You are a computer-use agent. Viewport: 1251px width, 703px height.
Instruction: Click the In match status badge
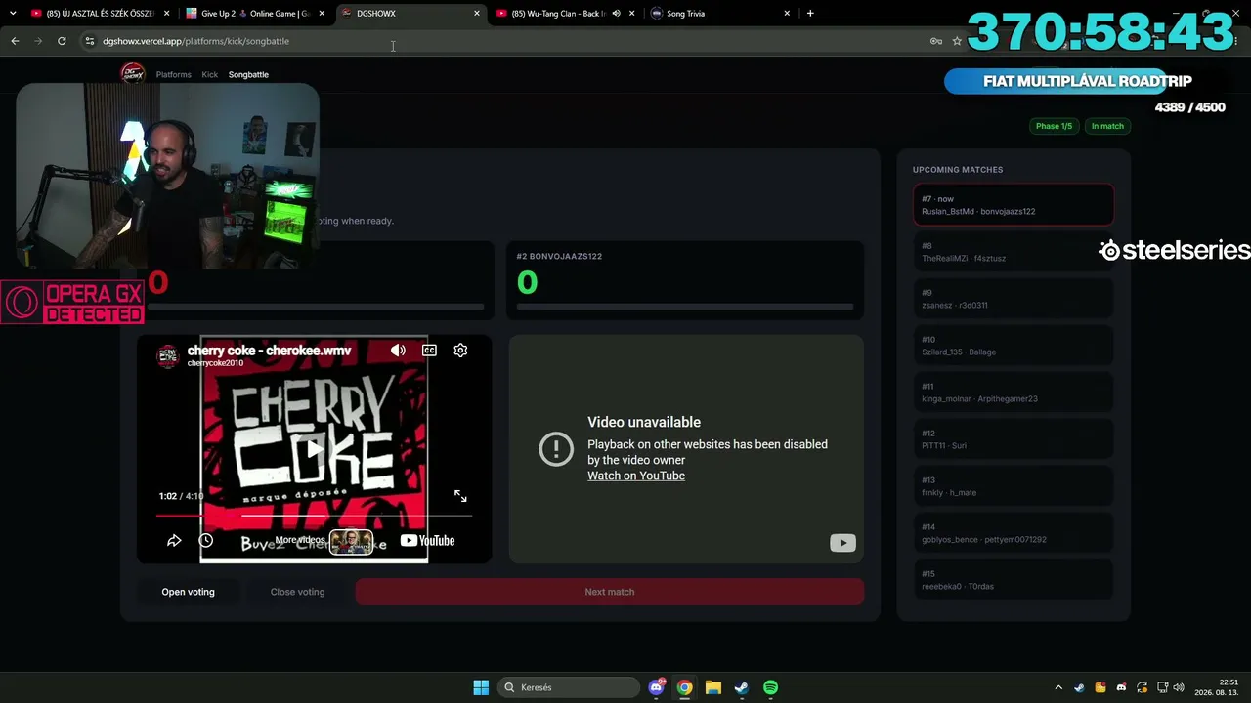[1107, 126]
